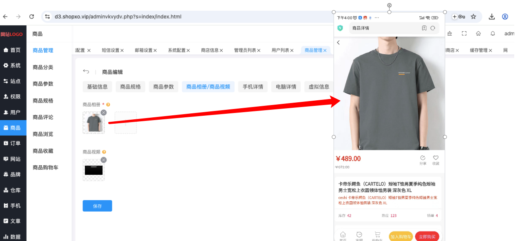Click the return arrow beside 商品编辑
This screenshot has width=519, height=241.
click(x=86, y=72)
